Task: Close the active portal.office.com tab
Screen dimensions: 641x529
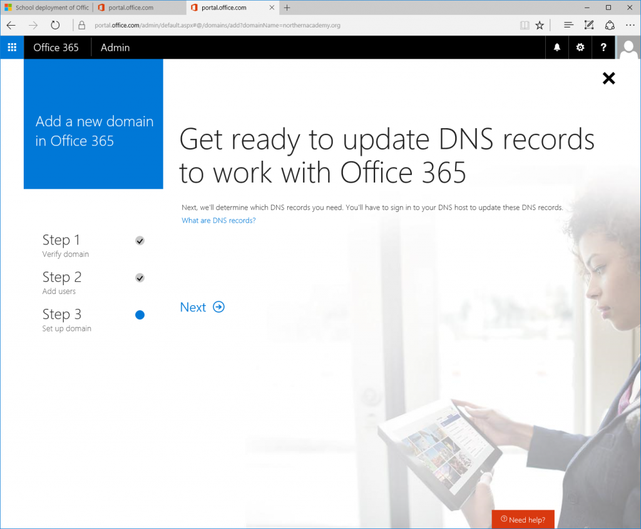Action: [272, 8]
